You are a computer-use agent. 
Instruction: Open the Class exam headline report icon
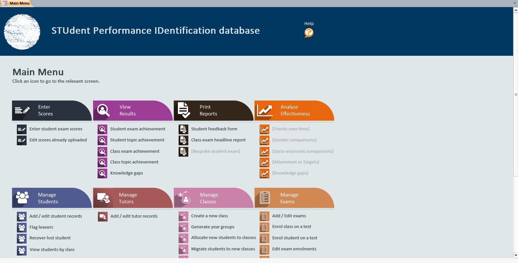[x=183, y=140]
